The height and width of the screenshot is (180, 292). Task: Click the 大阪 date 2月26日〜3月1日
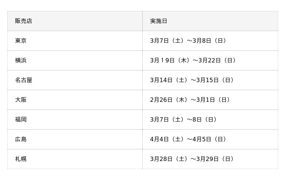(x=191, y=100)
